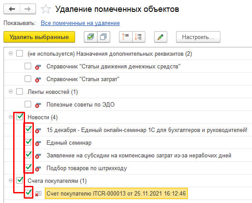Click deletion mark icon beside Единый семинар
This screenshot has width=252, height=203.
38,143
